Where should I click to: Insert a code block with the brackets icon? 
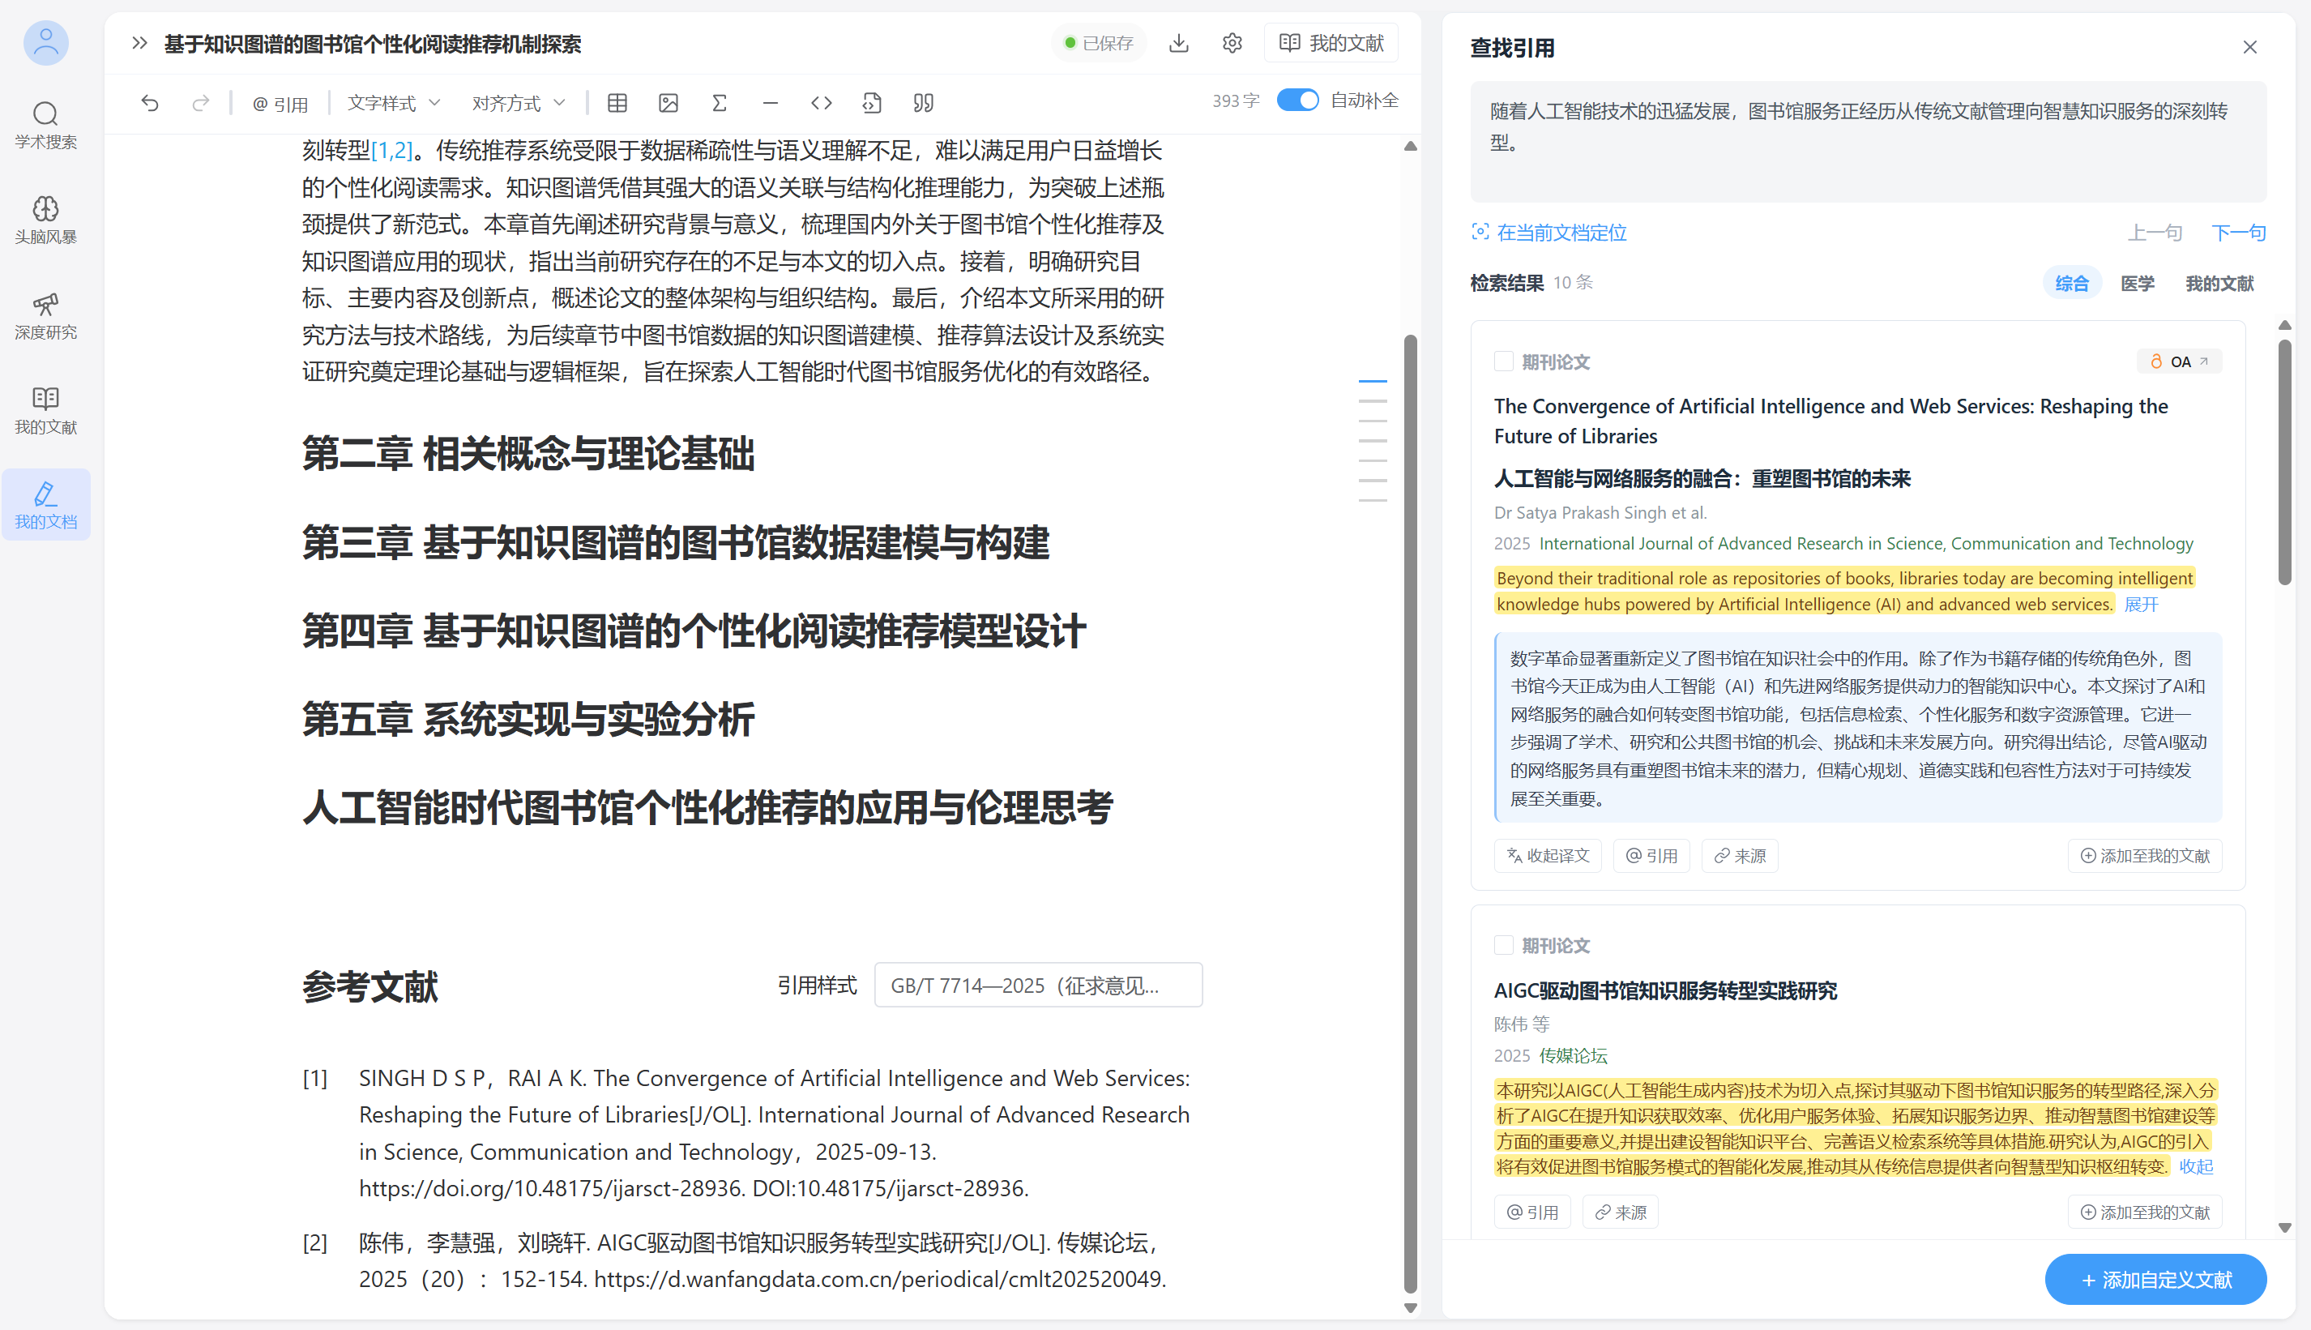[822, 103]
